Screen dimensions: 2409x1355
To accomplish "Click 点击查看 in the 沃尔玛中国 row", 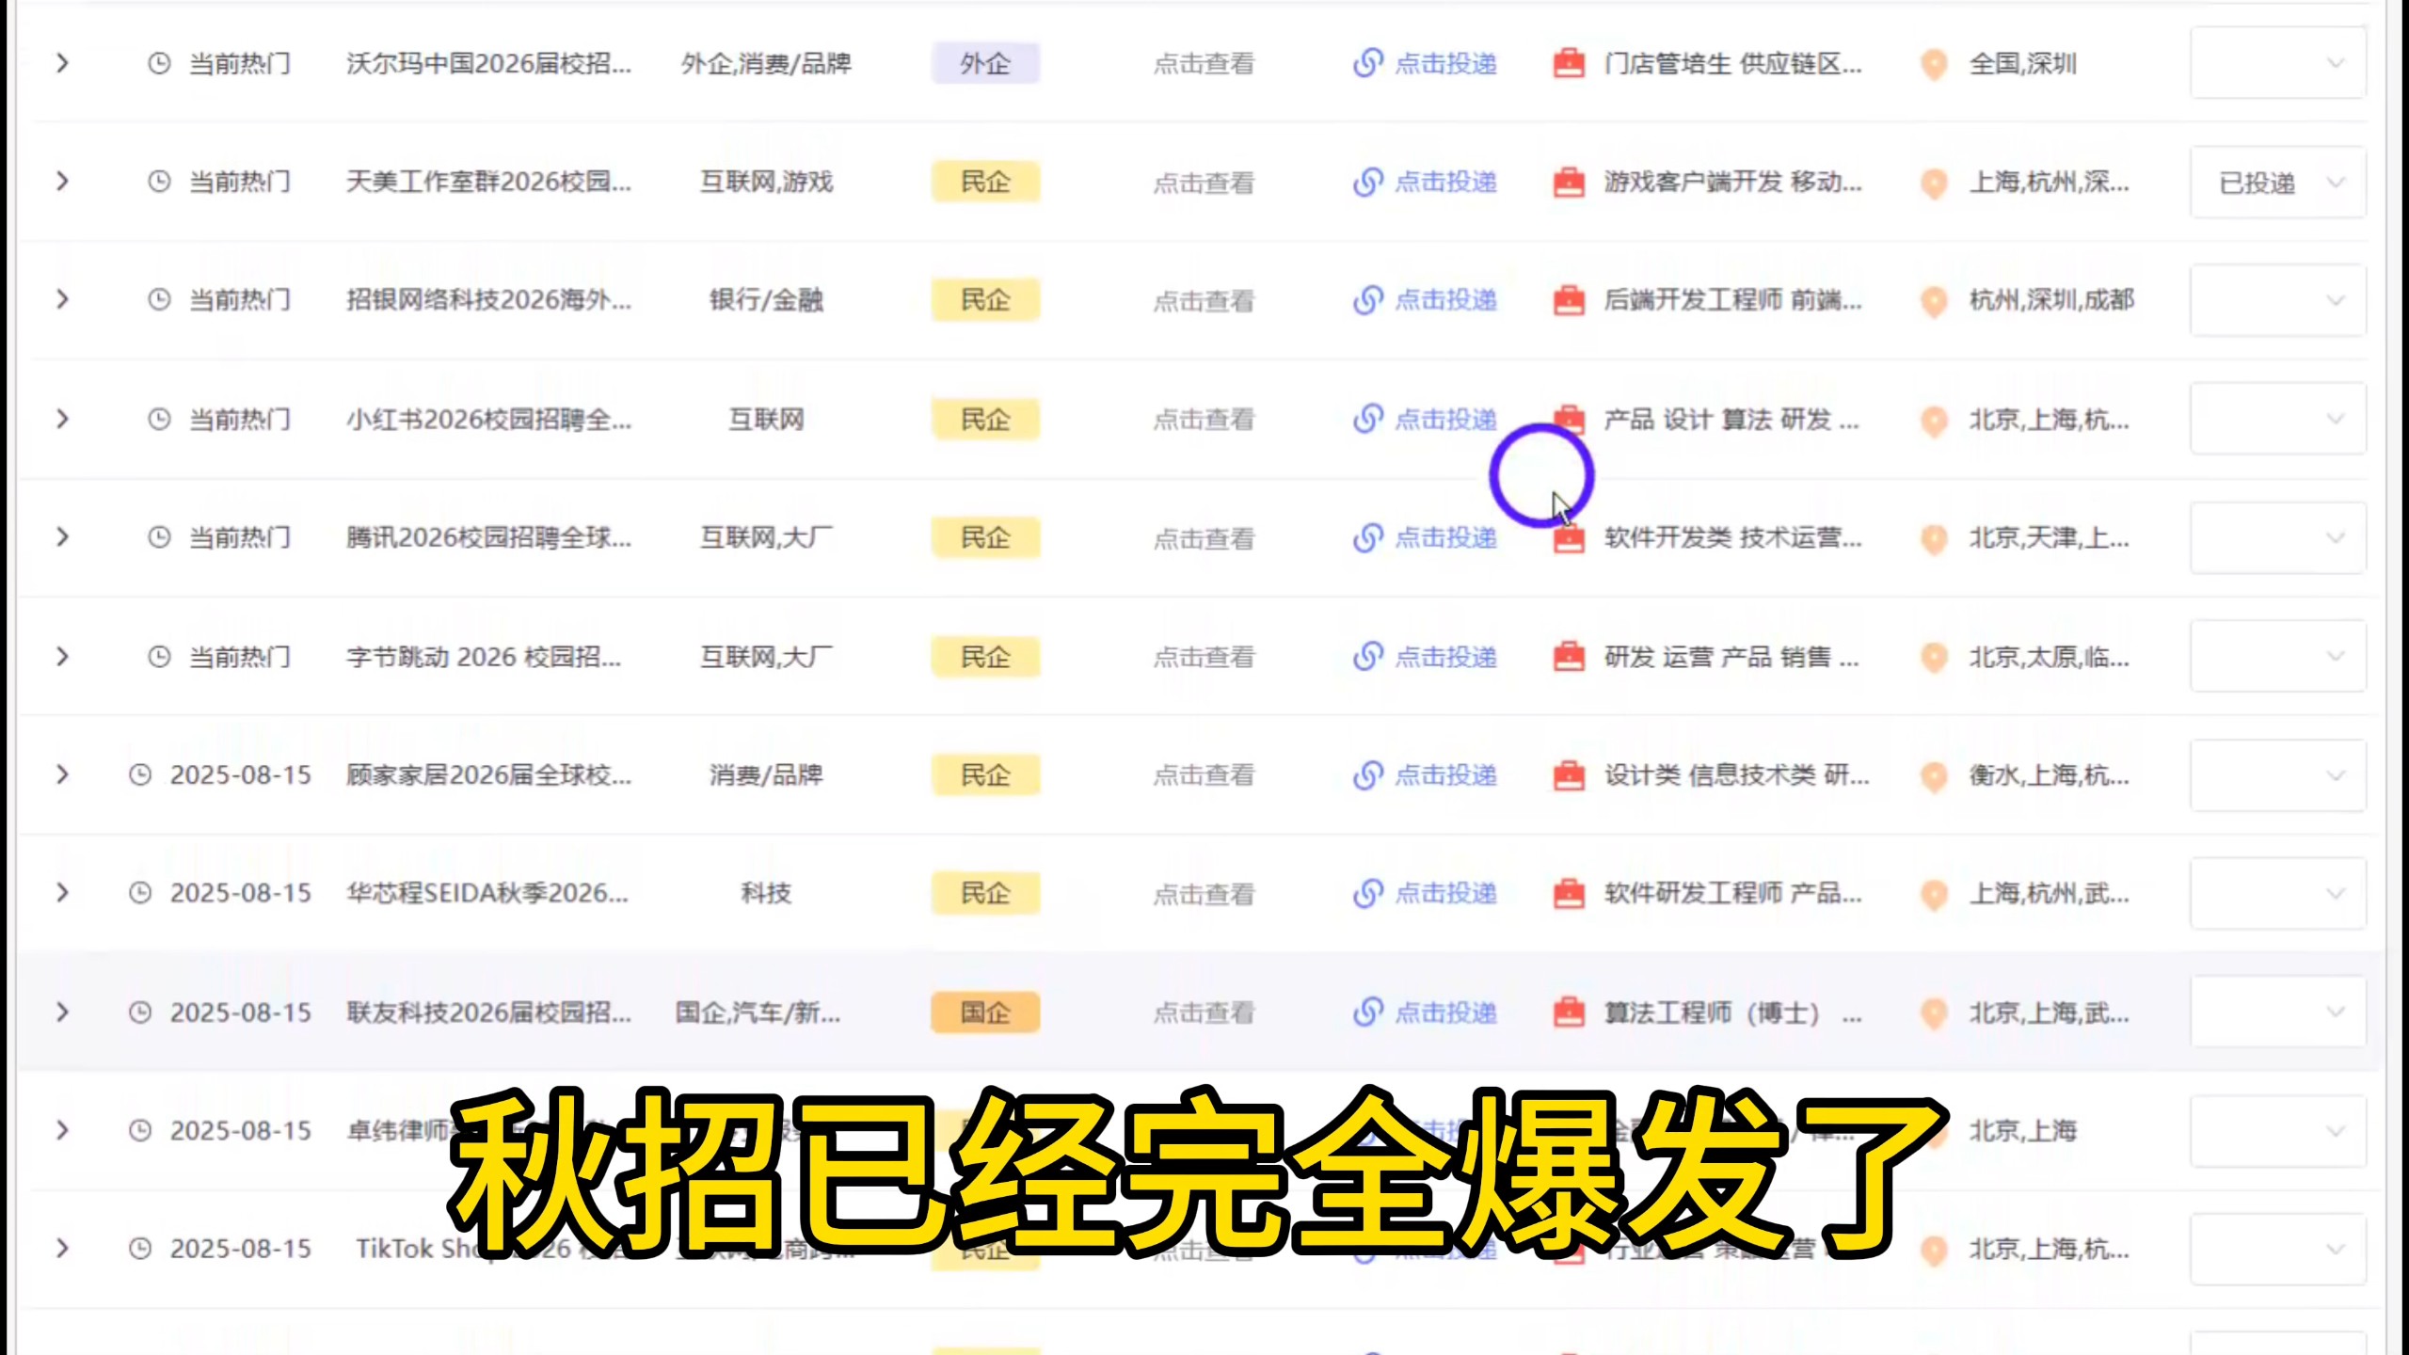I will 1204,64.
